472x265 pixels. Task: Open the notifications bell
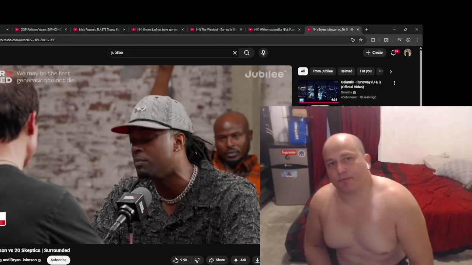point(393,53)
